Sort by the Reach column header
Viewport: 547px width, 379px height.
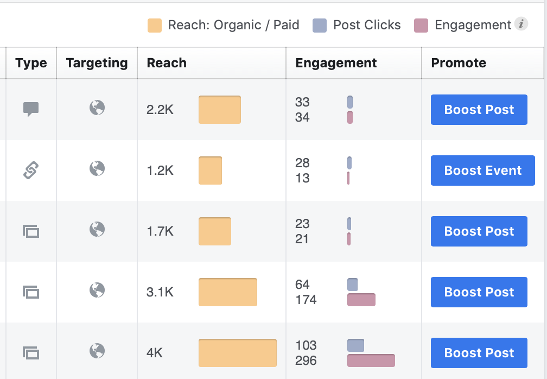(x=167, y=63)
